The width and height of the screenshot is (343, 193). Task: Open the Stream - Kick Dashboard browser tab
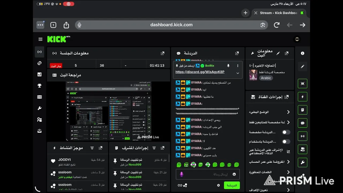tap(279, 13)
